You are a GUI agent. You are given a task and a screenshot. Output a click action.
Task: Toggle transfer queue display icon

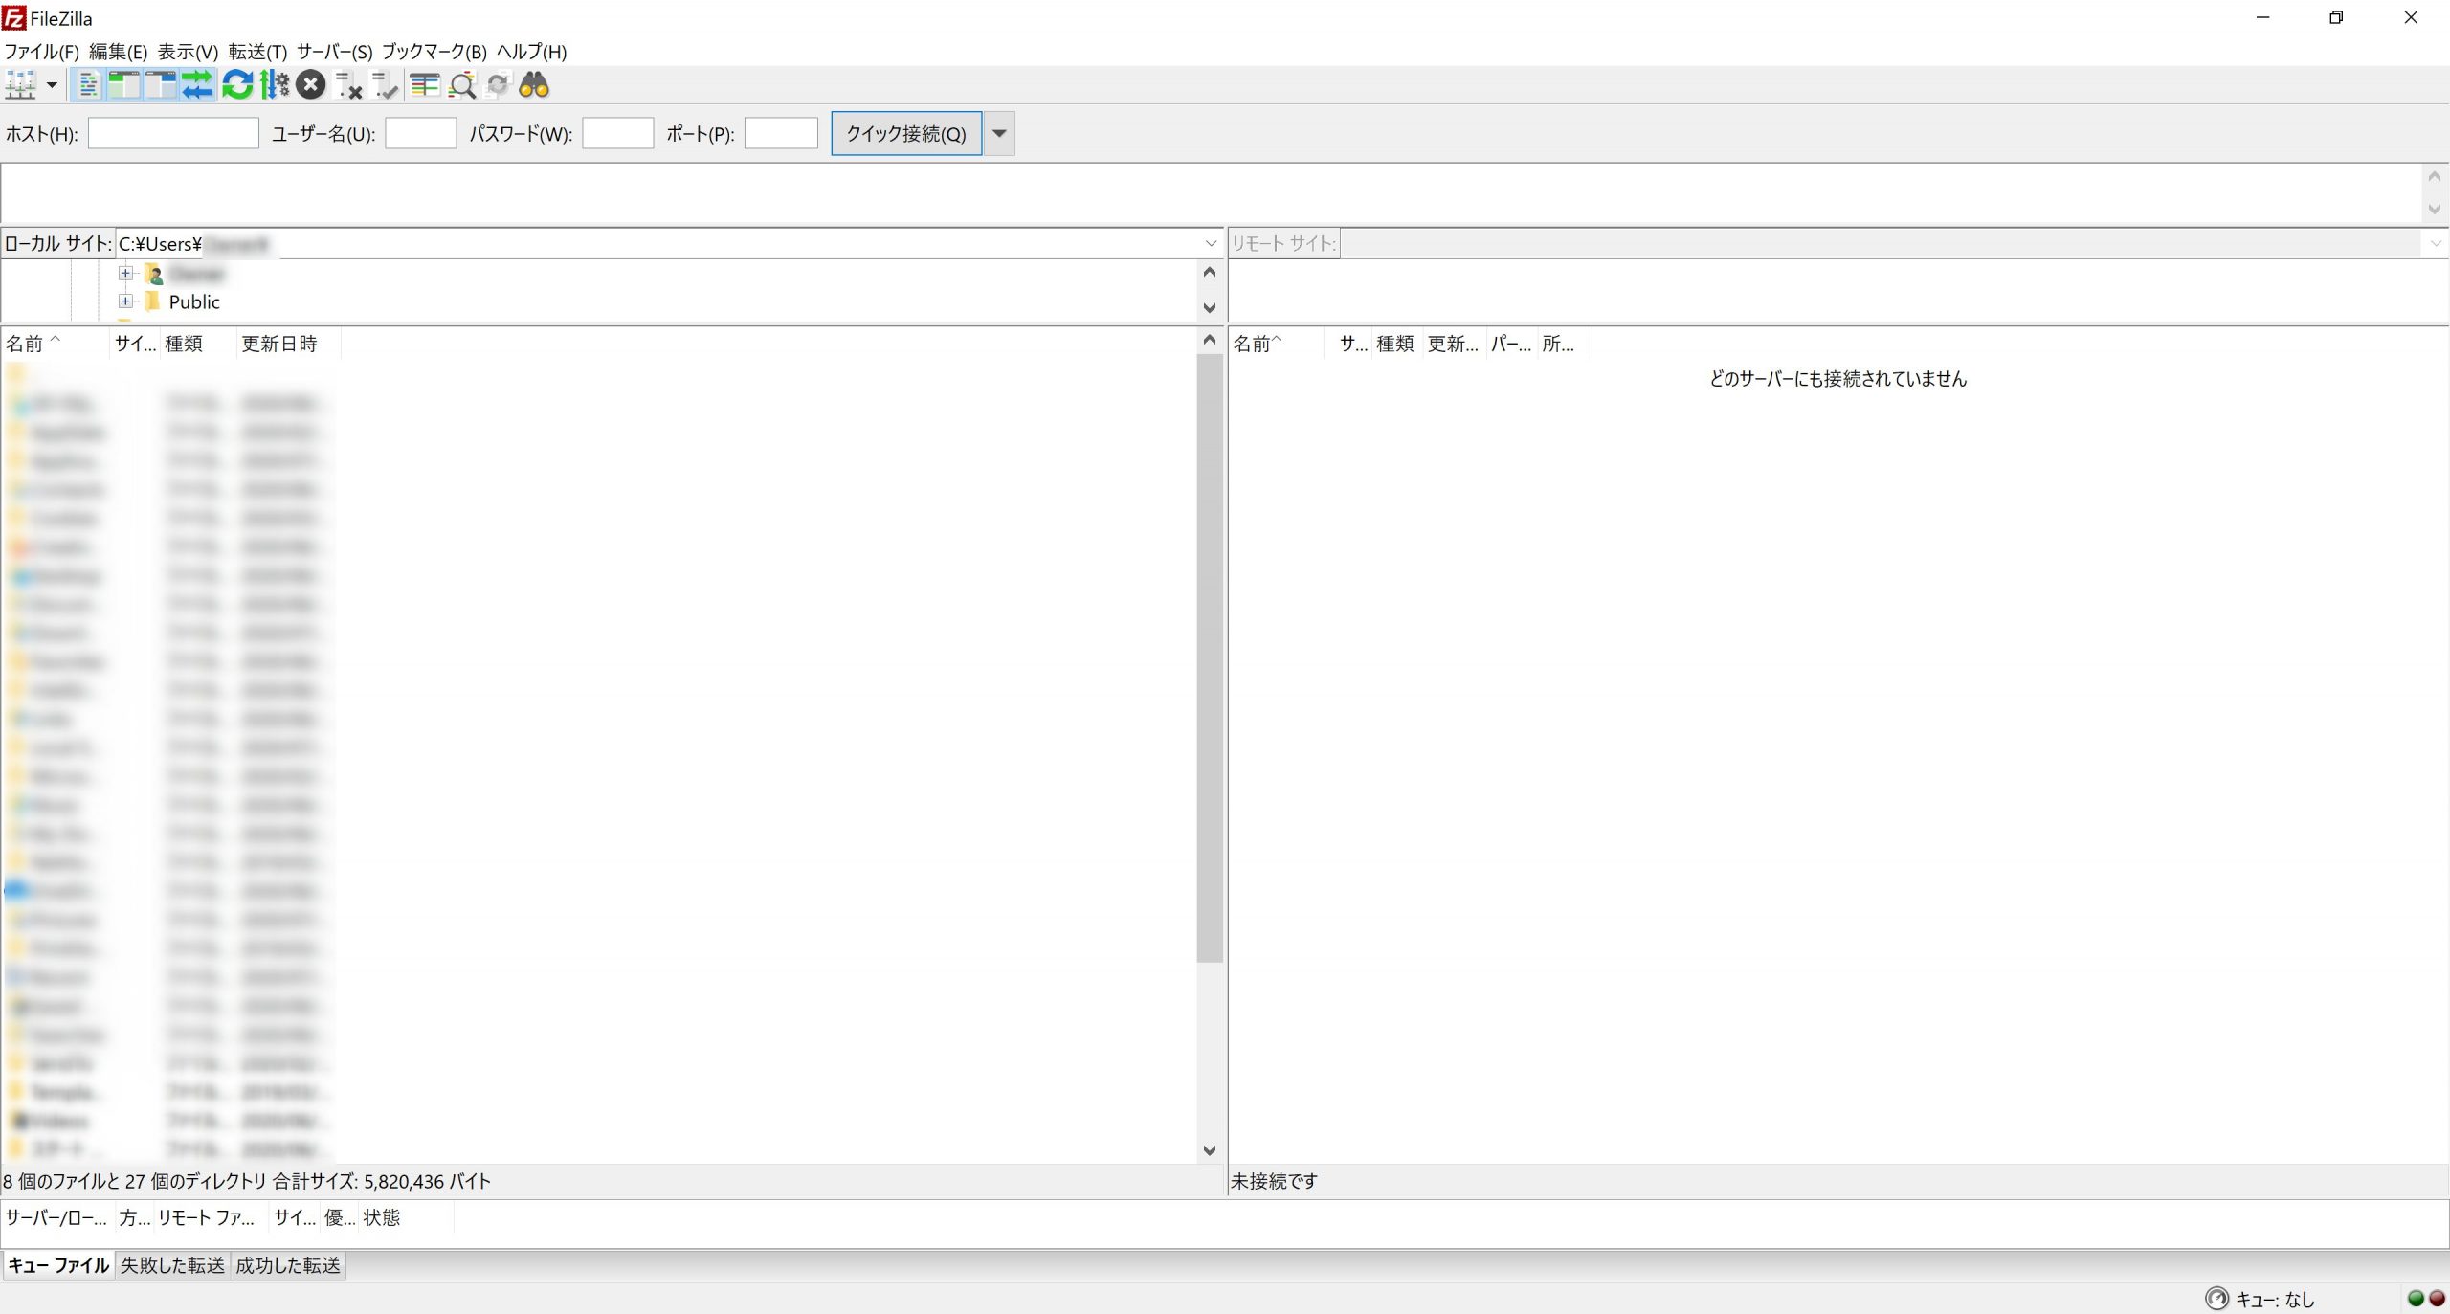[198, 86]
